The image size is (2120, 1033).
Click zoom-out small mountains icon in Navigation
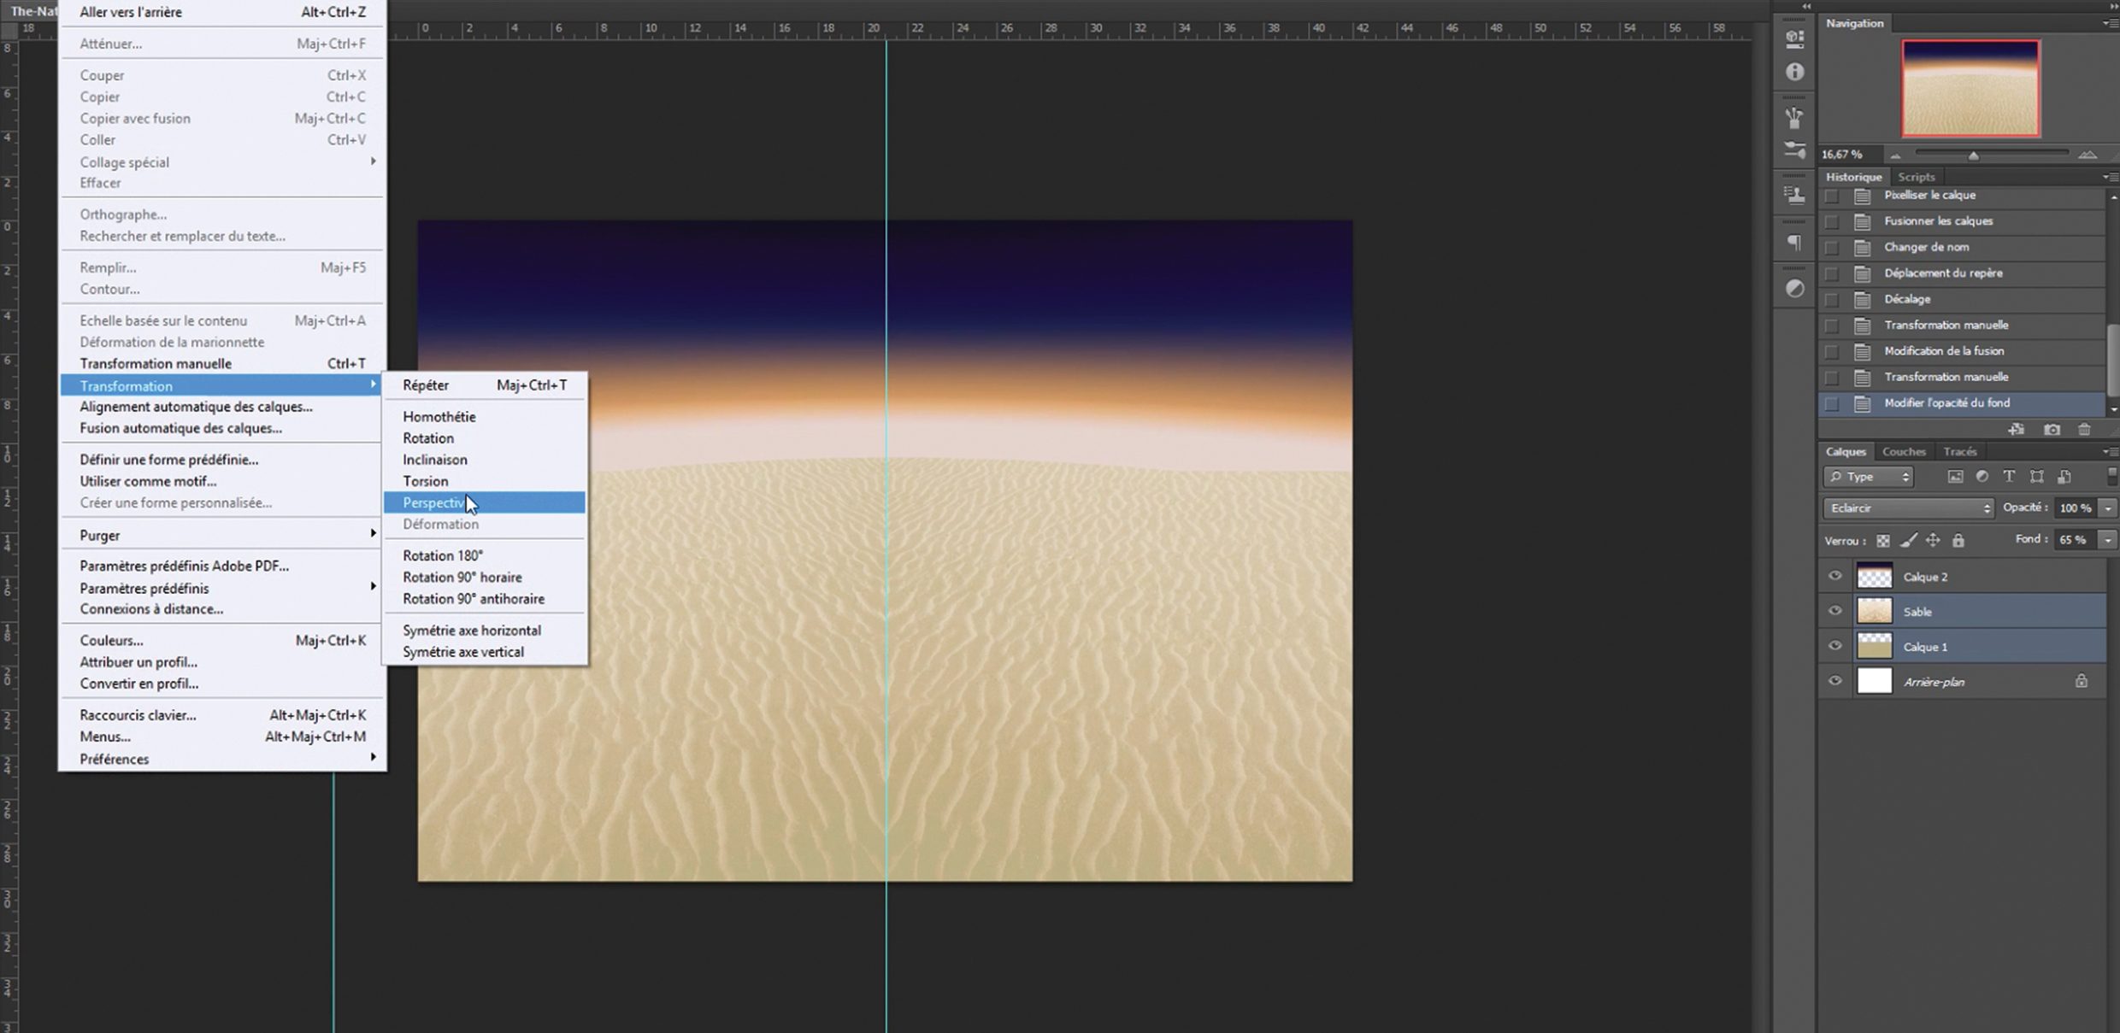(x=1895, y=156)
